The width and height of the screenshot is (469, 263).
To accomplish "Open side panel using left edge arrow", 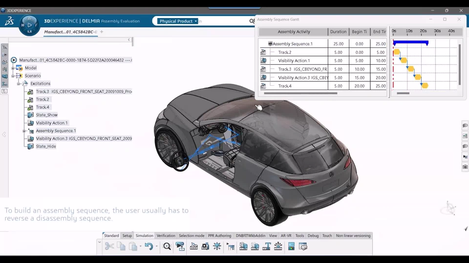I will point(4,134).
